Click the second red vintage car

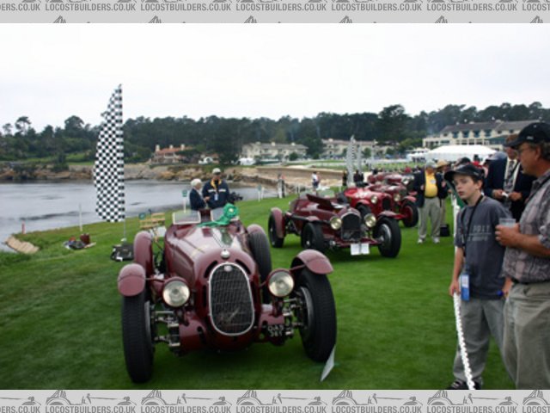click(333, 222)
